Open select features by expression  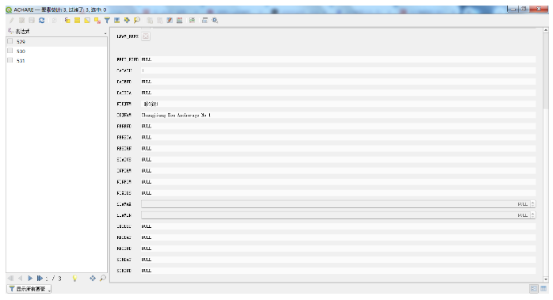[x=67, y=21]
